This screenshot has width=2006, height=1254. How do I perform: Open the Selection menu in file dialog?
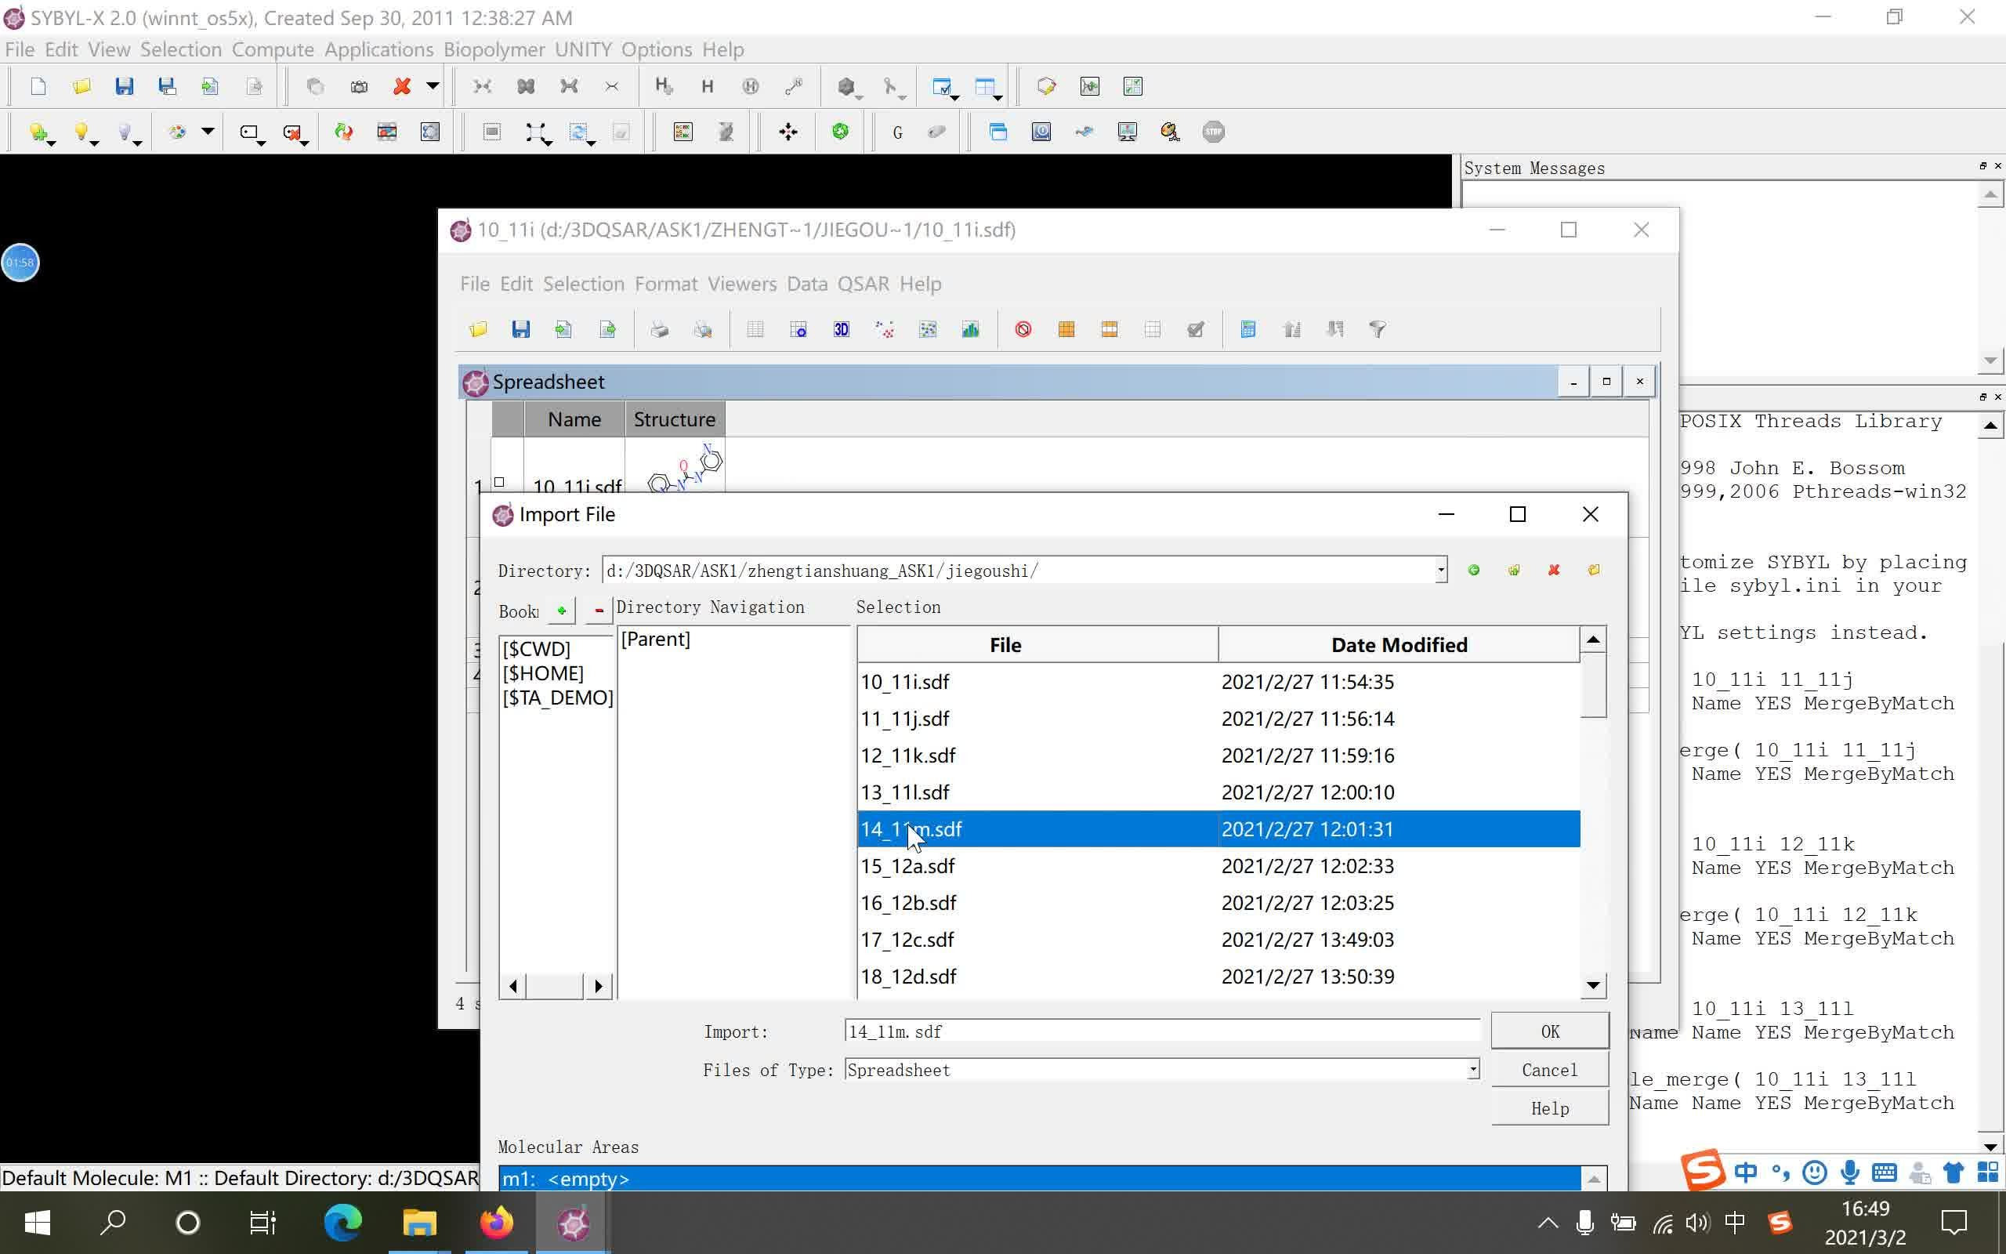point(898,607)
